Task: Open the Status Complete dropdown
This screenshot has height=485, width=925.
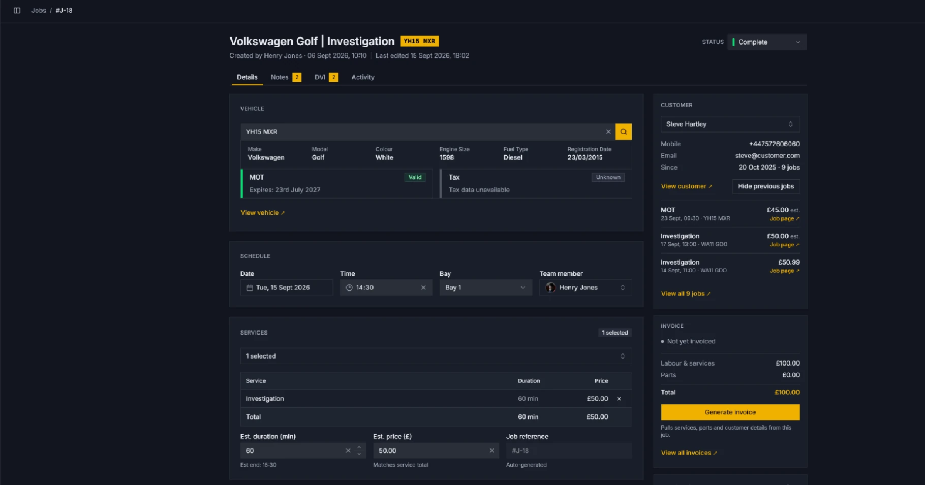Action: click(x=767, y=42)
